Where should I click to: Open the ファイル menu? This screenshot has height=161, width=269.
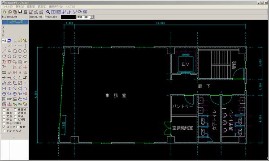[x=7, y=7]
